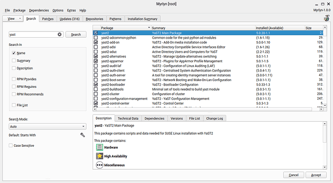The image size is (333, 183).
Task: Click the Miscellaneous pattern link
Action: pos(114,165)
